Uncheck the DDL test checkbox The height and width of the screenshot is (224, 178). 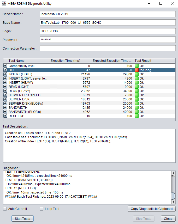[5, 70]
